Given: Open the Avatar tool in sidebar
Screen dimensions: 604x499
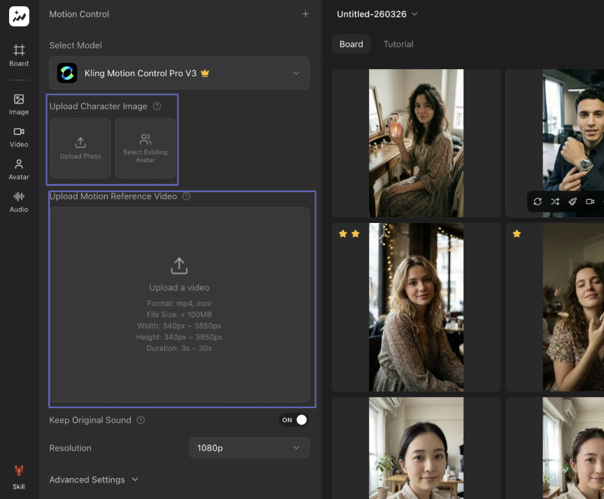Looking at the screenshot, I should click(19, 168).
